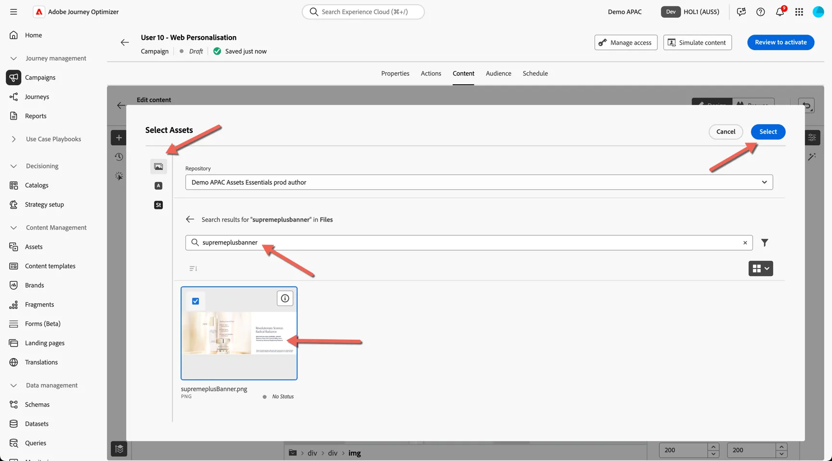Viewport: 832px width, 461px height.
Task: Click the blue Select button
Action: coord(768,132)
